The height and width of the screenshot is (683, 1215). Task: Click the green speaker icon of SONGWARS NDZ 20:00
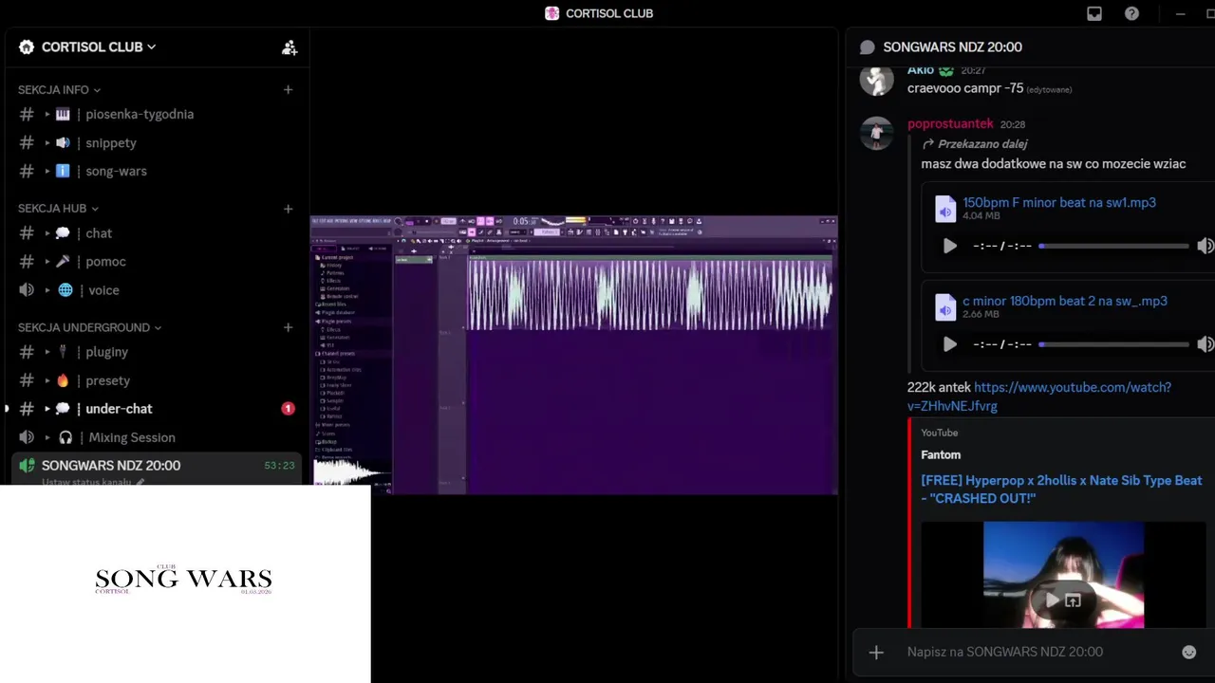tap(27, 466)
